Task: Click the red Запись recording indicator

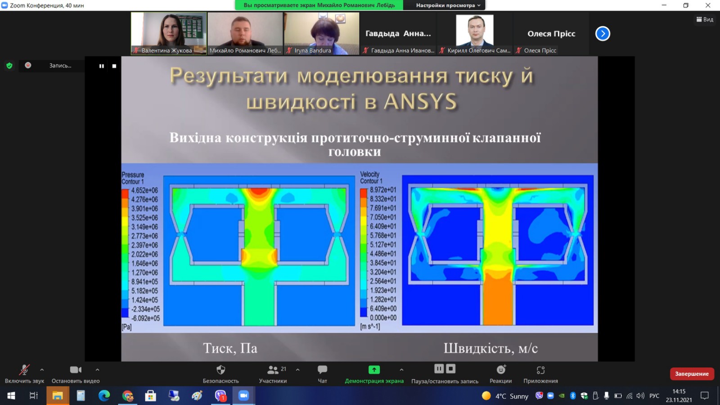Action: point(28,65)
